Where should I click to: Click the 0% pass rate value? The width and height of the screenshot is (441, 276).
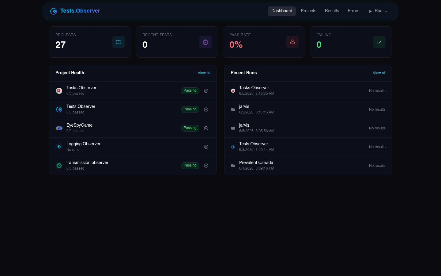[x=236, y=45]
